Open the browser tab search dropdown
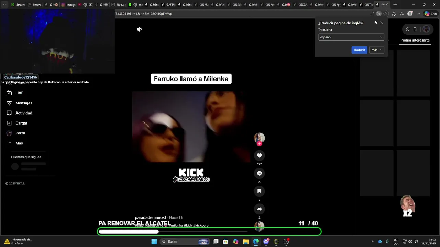Viewport: 440px width, 247px height. point(4,5)
